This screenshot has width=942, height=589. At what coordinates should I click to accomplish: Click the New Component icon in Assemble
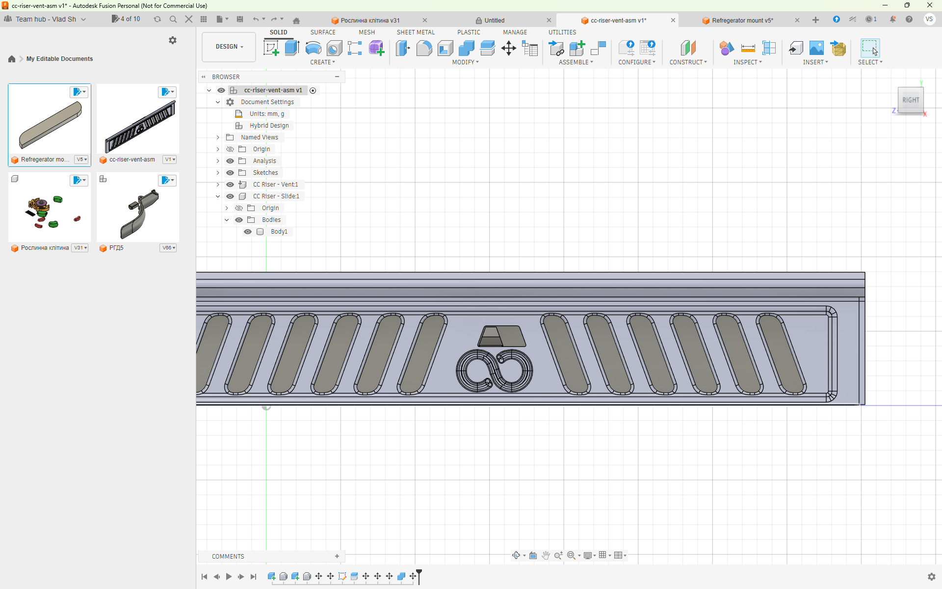pyautogui.click(x=577, y=48)
